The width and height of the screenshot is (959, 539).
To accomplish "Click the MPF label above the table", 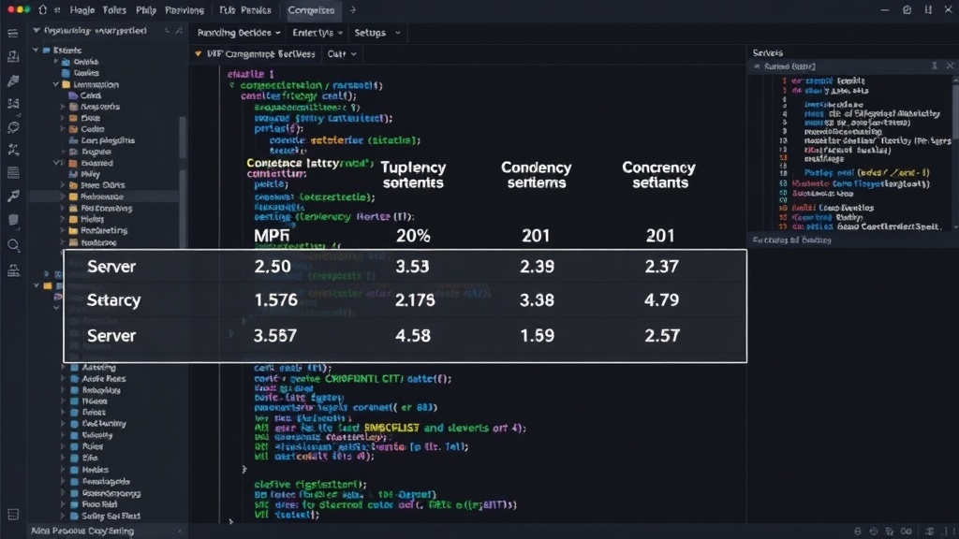I will click(272, 236).
